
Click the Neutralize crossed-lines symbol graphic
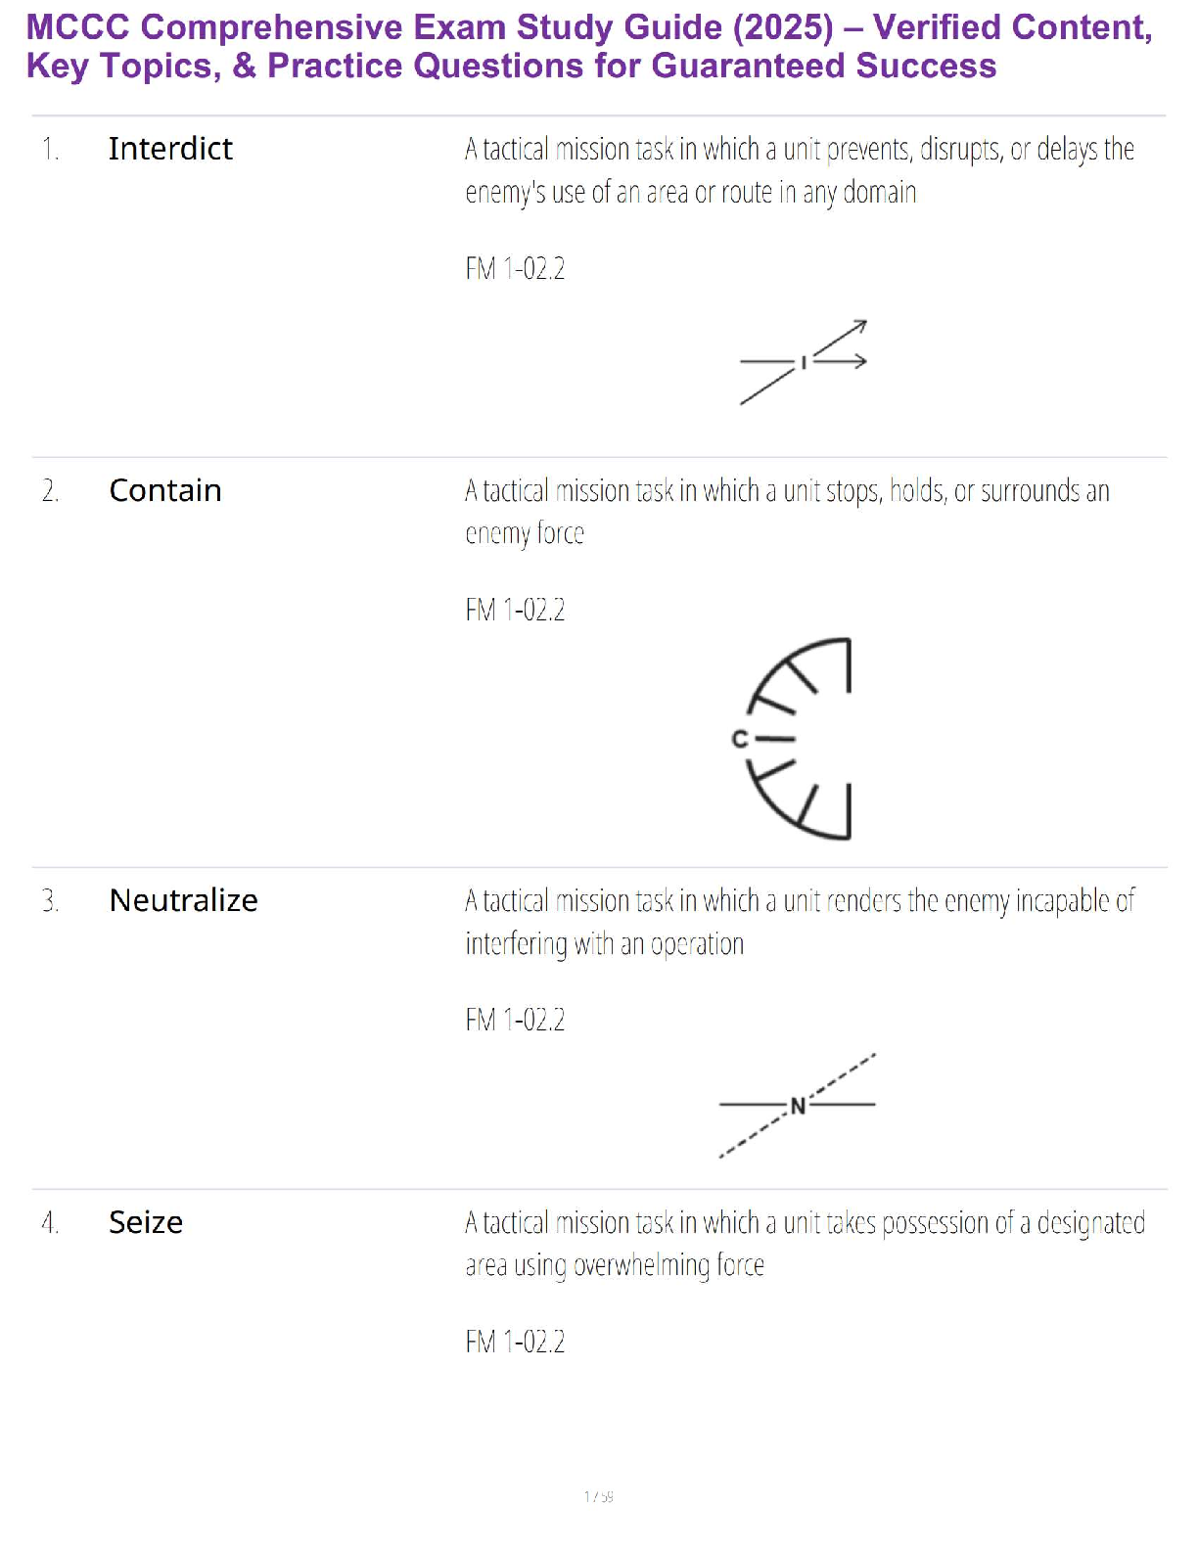(x=797, y=1106)
